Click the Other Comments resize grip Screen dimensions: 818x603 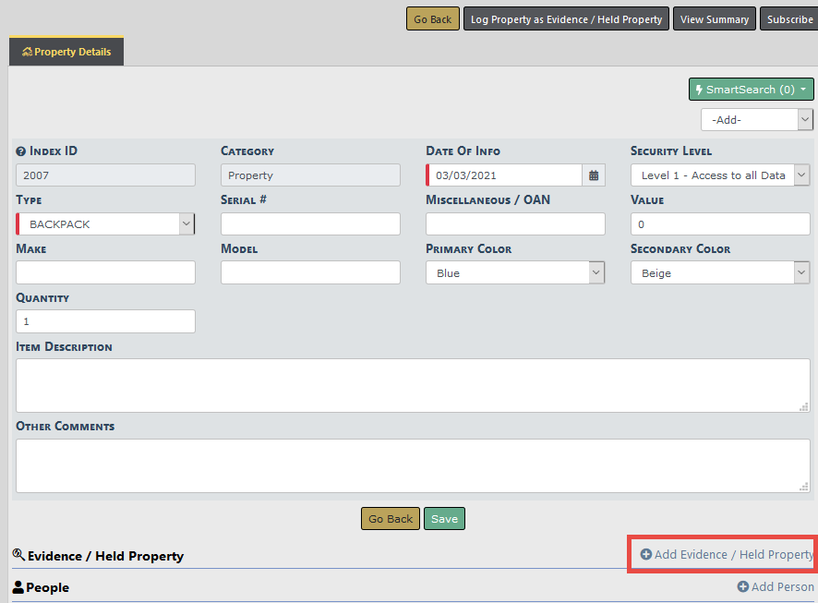click(803, 487)
